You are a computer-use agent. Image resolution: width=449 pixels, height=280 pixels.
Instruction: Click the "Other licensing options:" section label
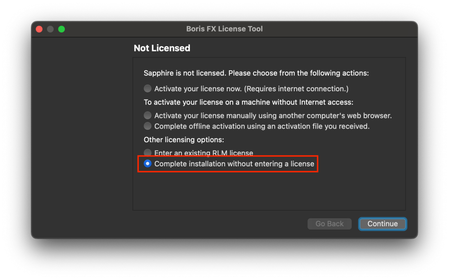[x=184, y=140]
